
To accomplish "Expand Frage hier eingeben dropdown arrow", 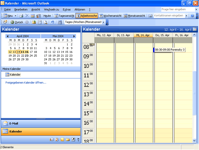I will 196,9.
